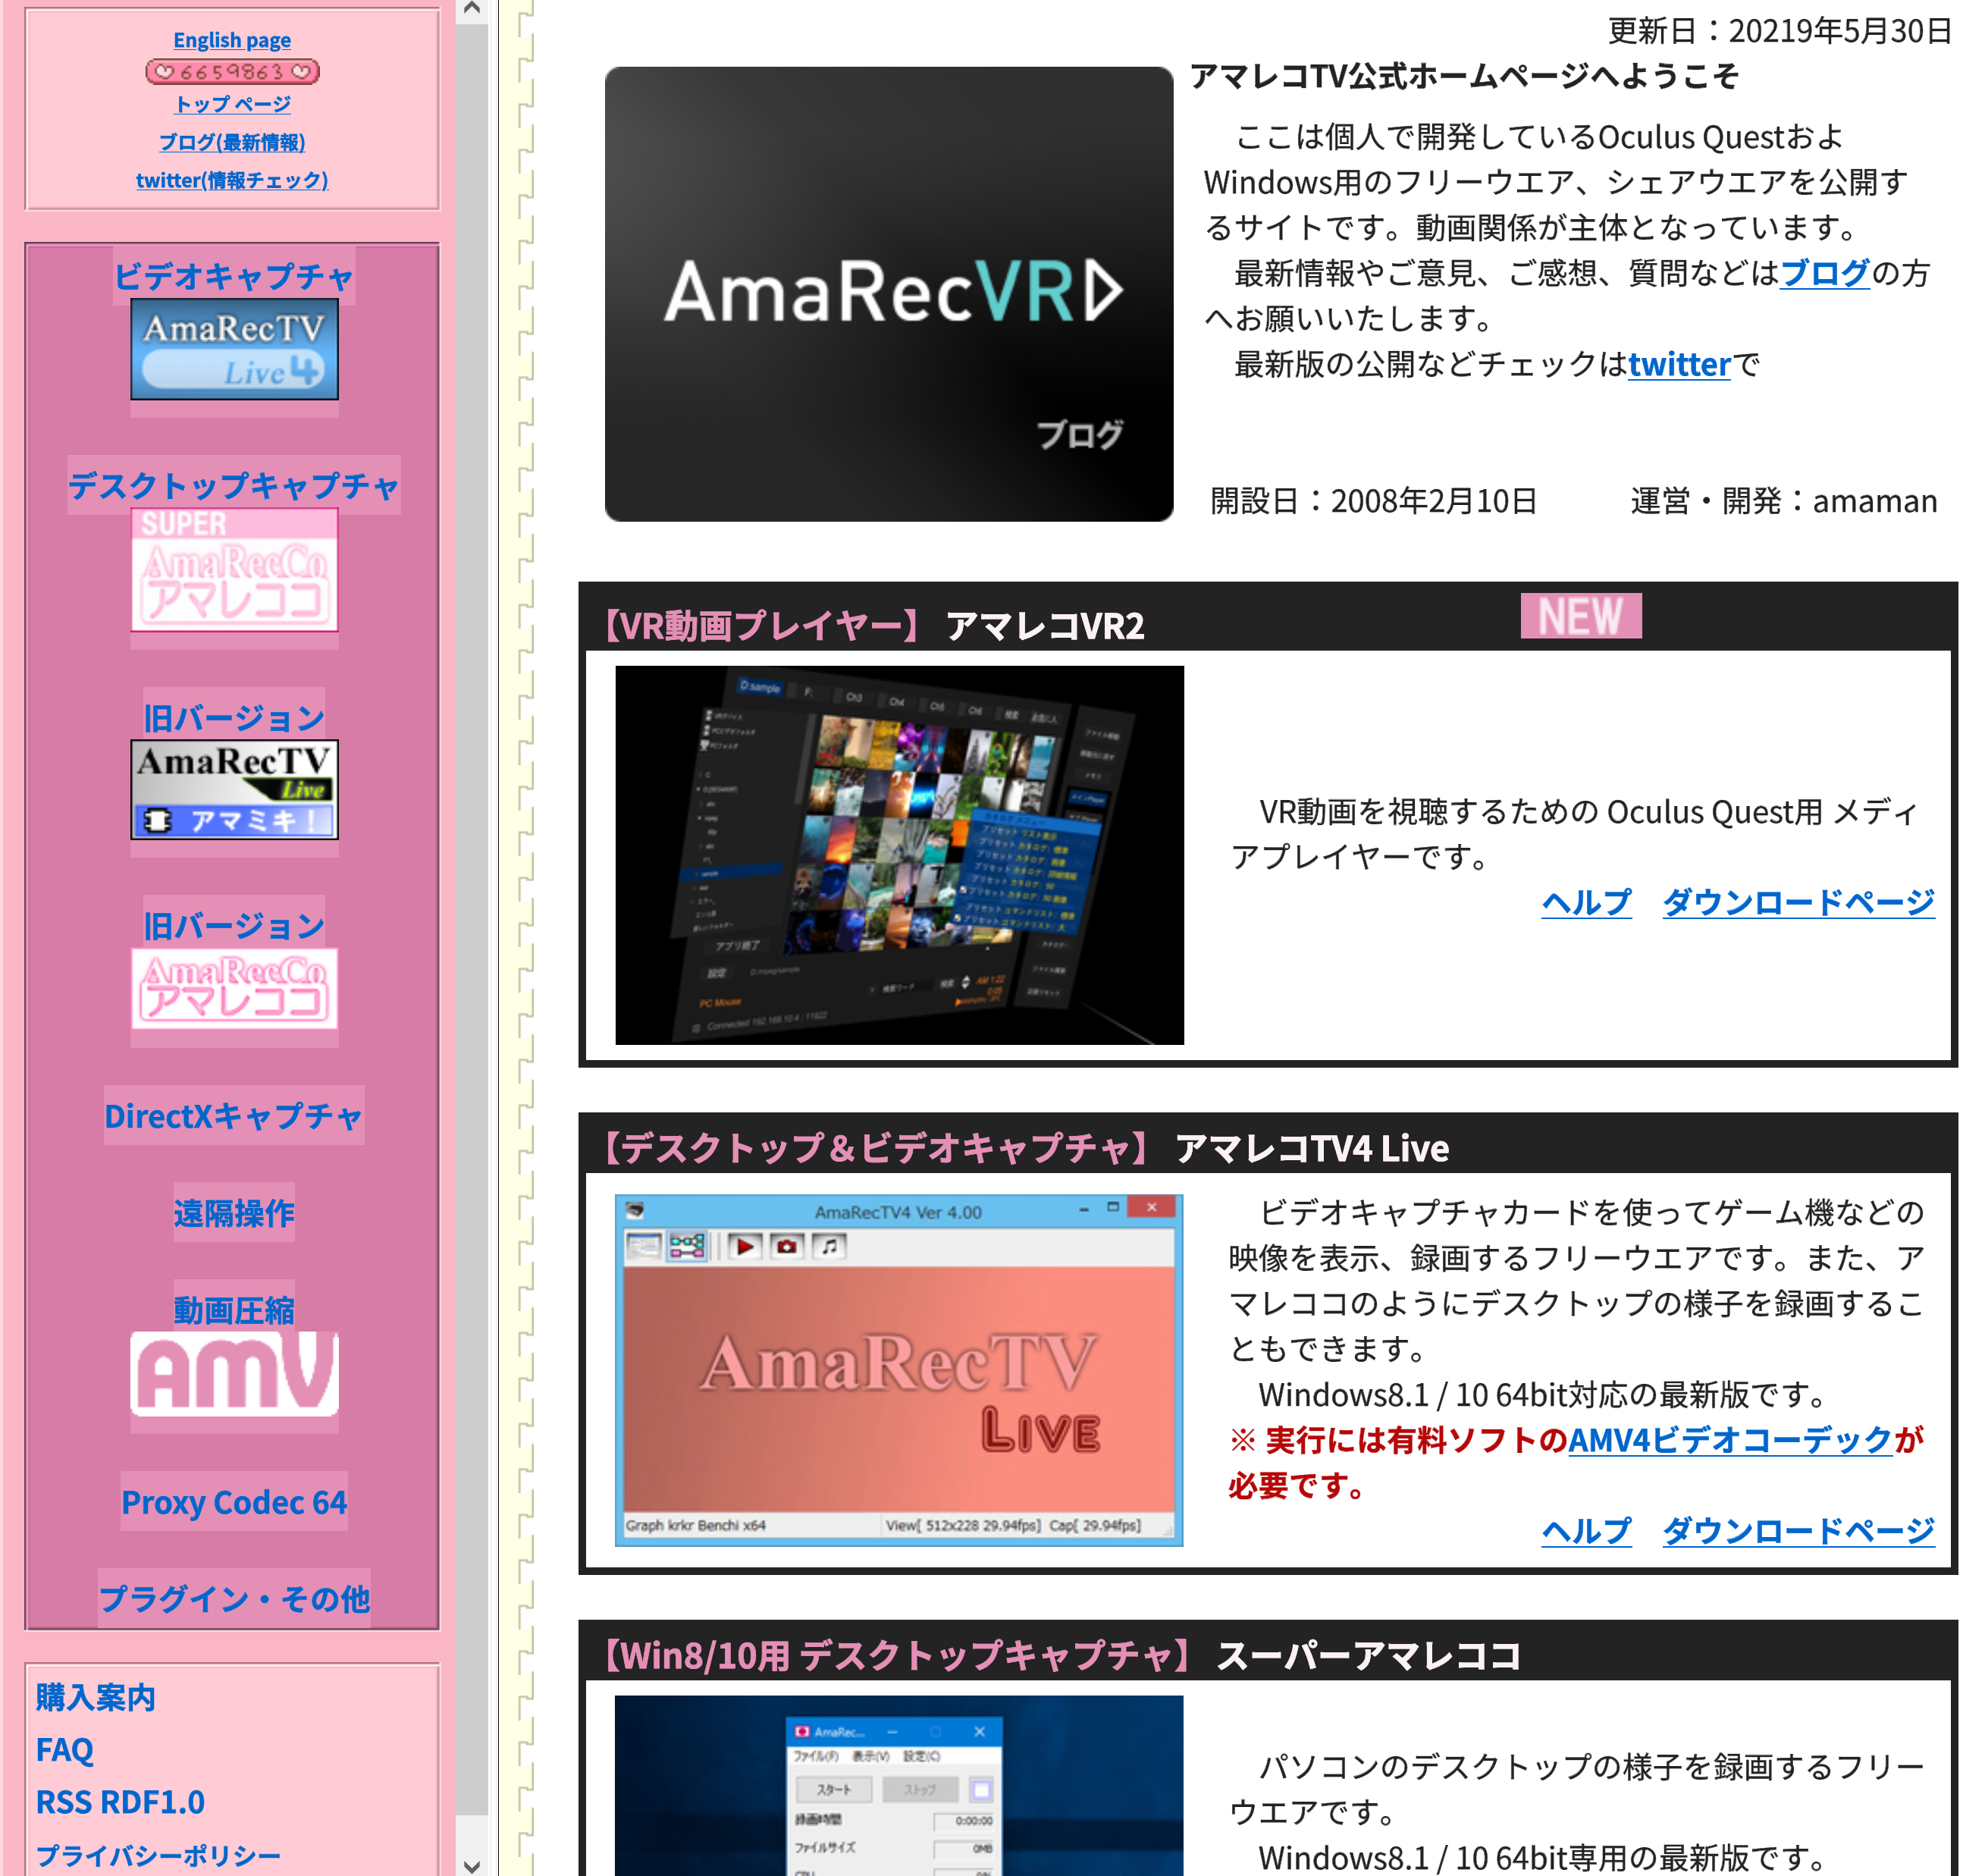The width and height of the screenshot is (1963, 1876).
Task: Open the old AmaRecTV Live アマミキ banner
Action: (x=234, y=789)
